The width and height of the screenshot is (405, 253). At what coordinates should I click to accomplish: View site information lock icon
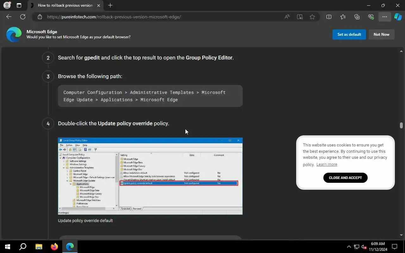(40, 17)
